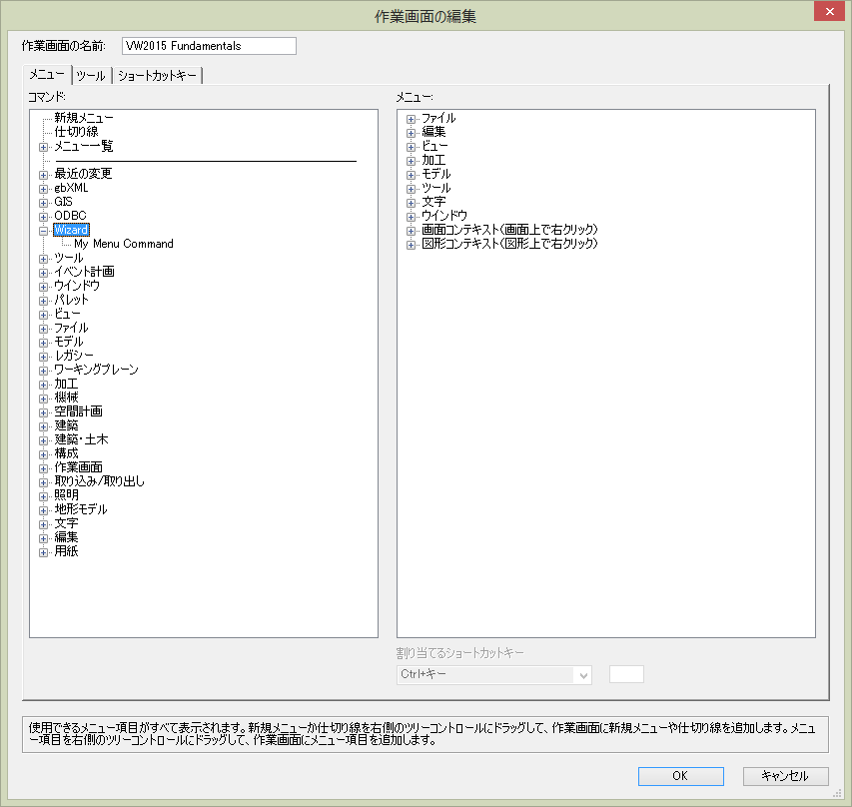852x807 pixels.
Task: Expand 地形モデル command category
Action: point(44,509)
